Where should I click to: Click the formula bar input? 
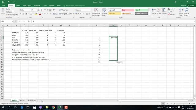112,21
